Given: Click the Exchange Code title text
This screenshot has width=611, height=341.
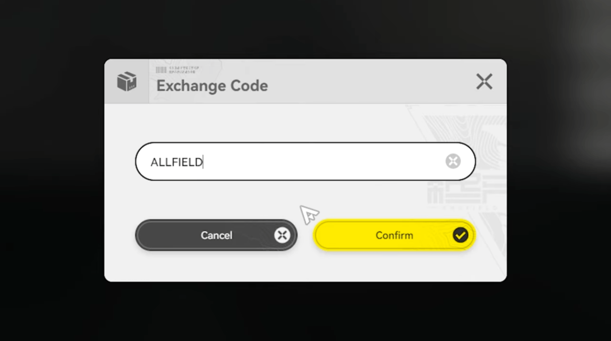Looking at the screenshot, I should pos(212,86).
